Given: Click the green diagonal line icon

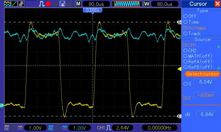Looking at the screenshot, I should pyautogui.click(x=14, y=4).
